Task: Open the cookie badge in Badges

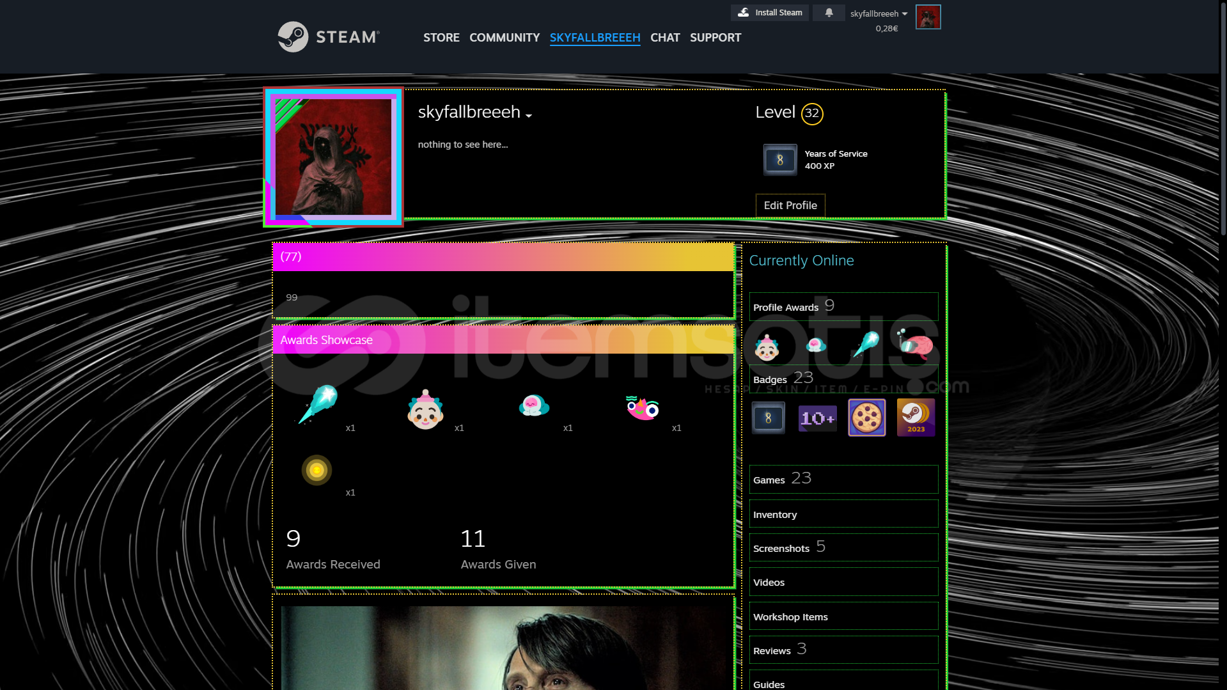Action: [x=866, y=418]
